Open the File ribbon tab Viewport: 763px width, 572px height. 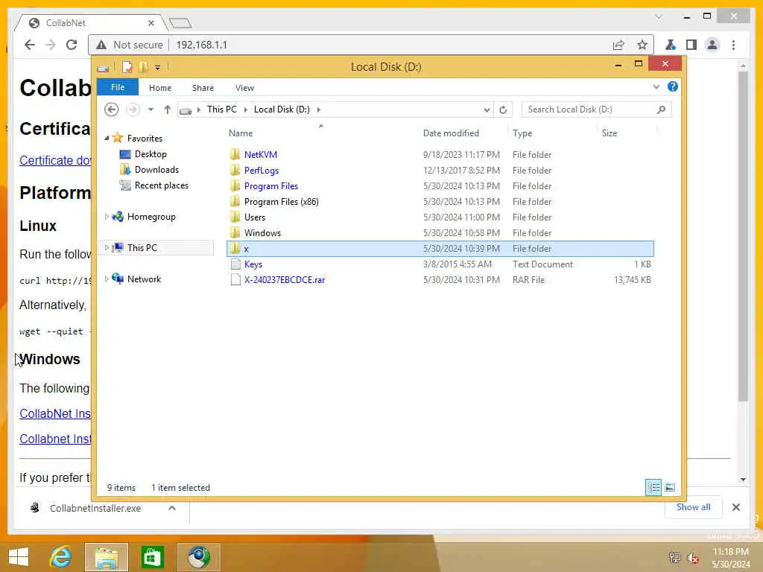[118, 88]
